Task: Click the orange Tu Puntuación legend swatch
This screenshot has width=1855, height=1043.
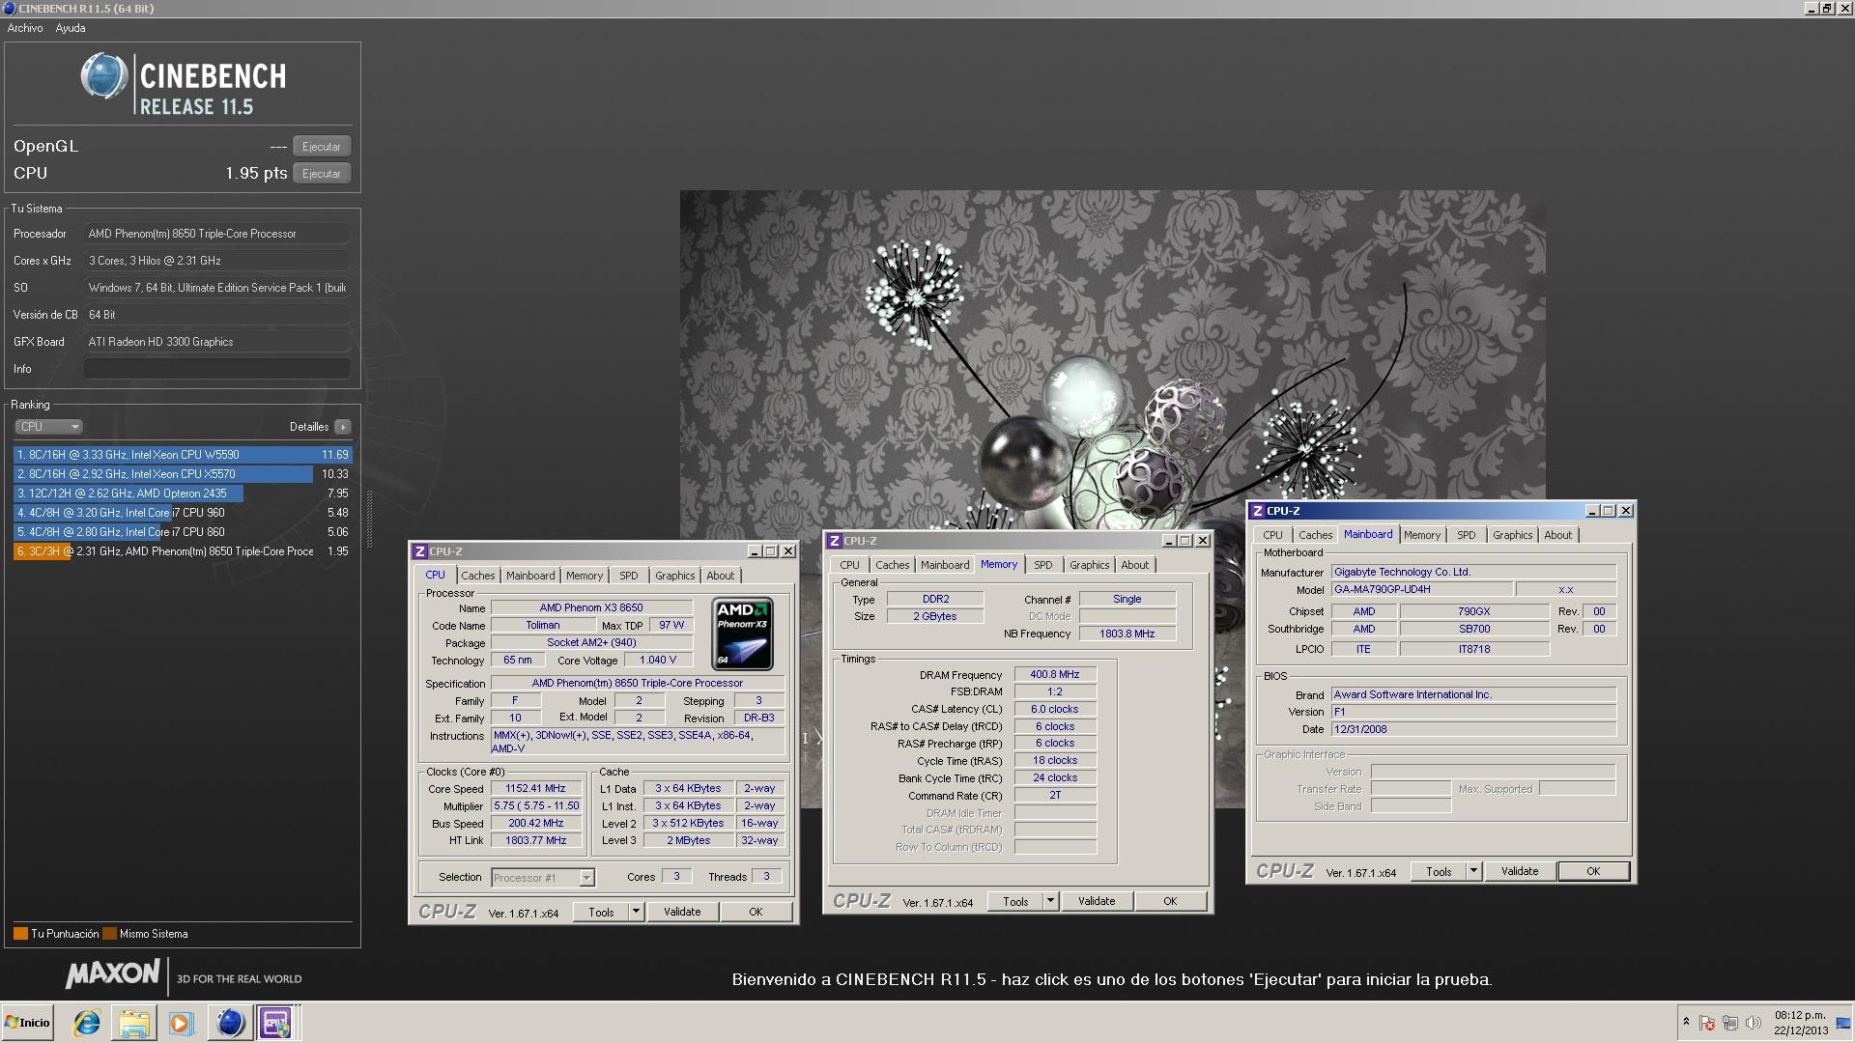Action: click(x=20, y=934)
